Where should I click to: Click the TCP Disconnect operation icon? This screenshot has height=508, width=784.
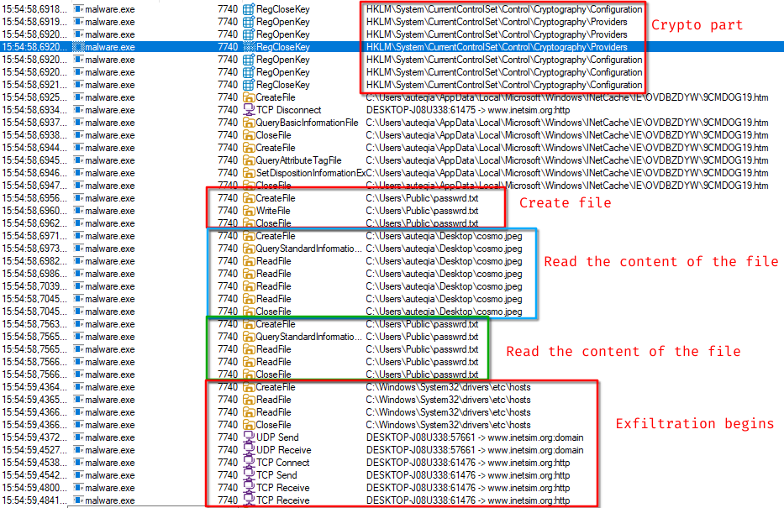(x=249, y=110)
